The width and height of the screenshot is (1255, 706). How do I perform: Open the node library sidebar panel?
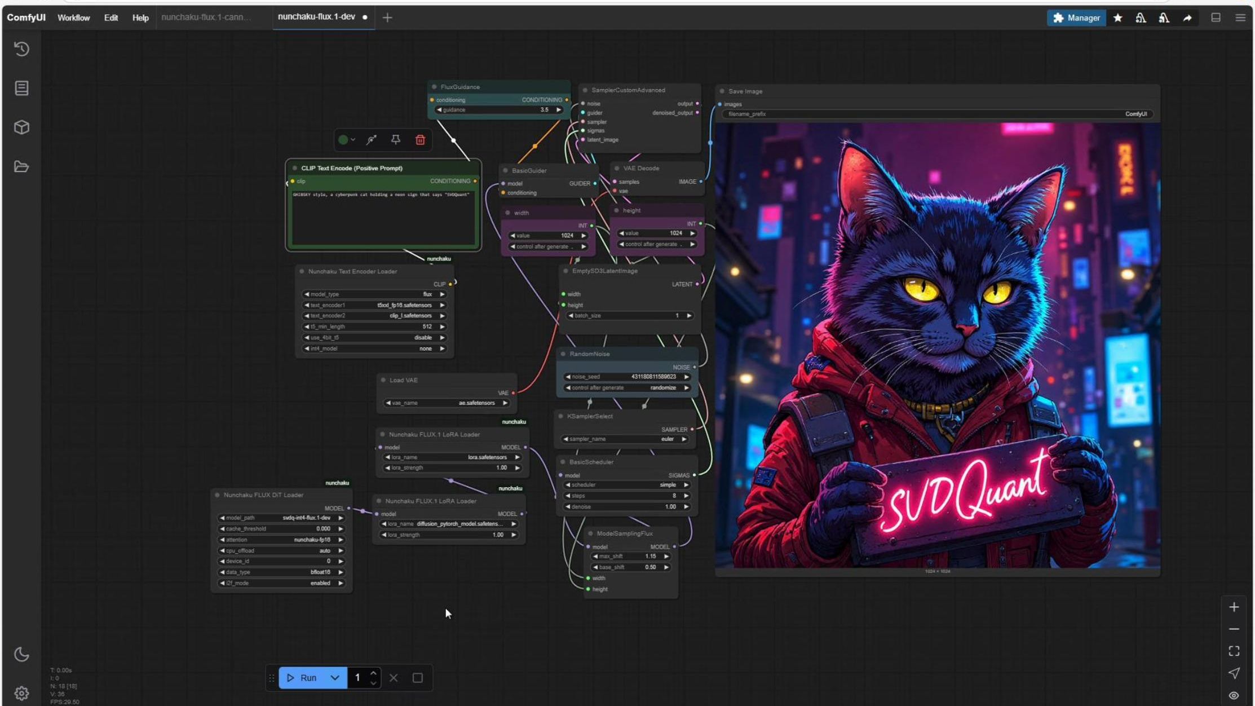click(x=21, y=88)
